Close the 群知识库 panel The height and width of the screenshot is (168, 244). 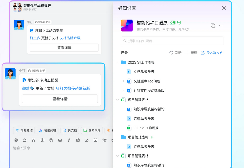[x=224, y=8]
